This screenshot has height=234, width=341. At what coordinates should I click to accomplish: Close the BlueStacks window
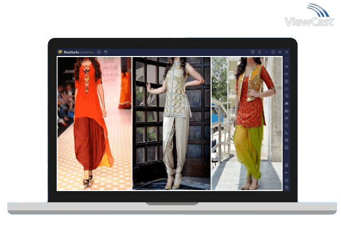click(x=280, y=52)
